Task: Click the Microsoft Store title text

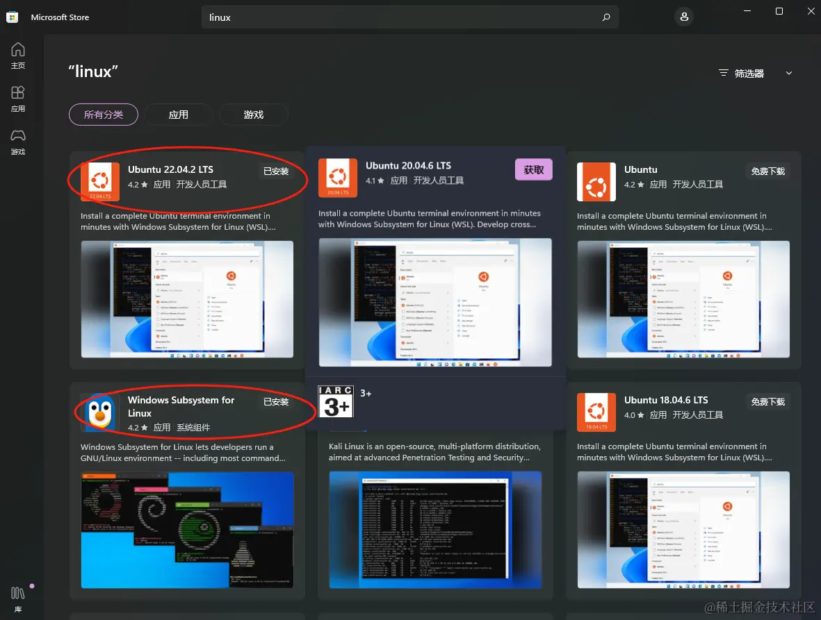Action: [60, 17]
